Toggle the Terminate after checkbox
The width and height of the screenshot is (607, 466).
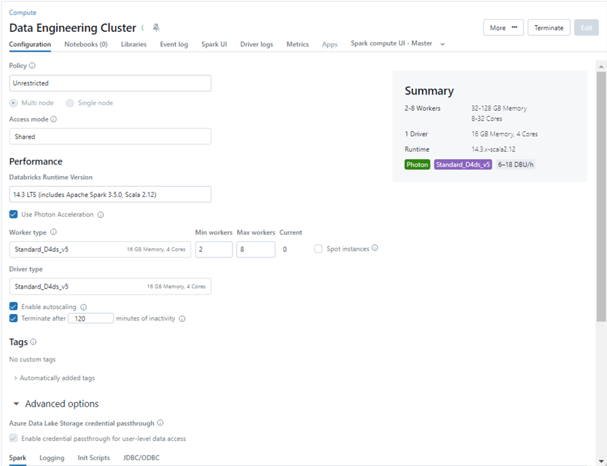(14, 318)
